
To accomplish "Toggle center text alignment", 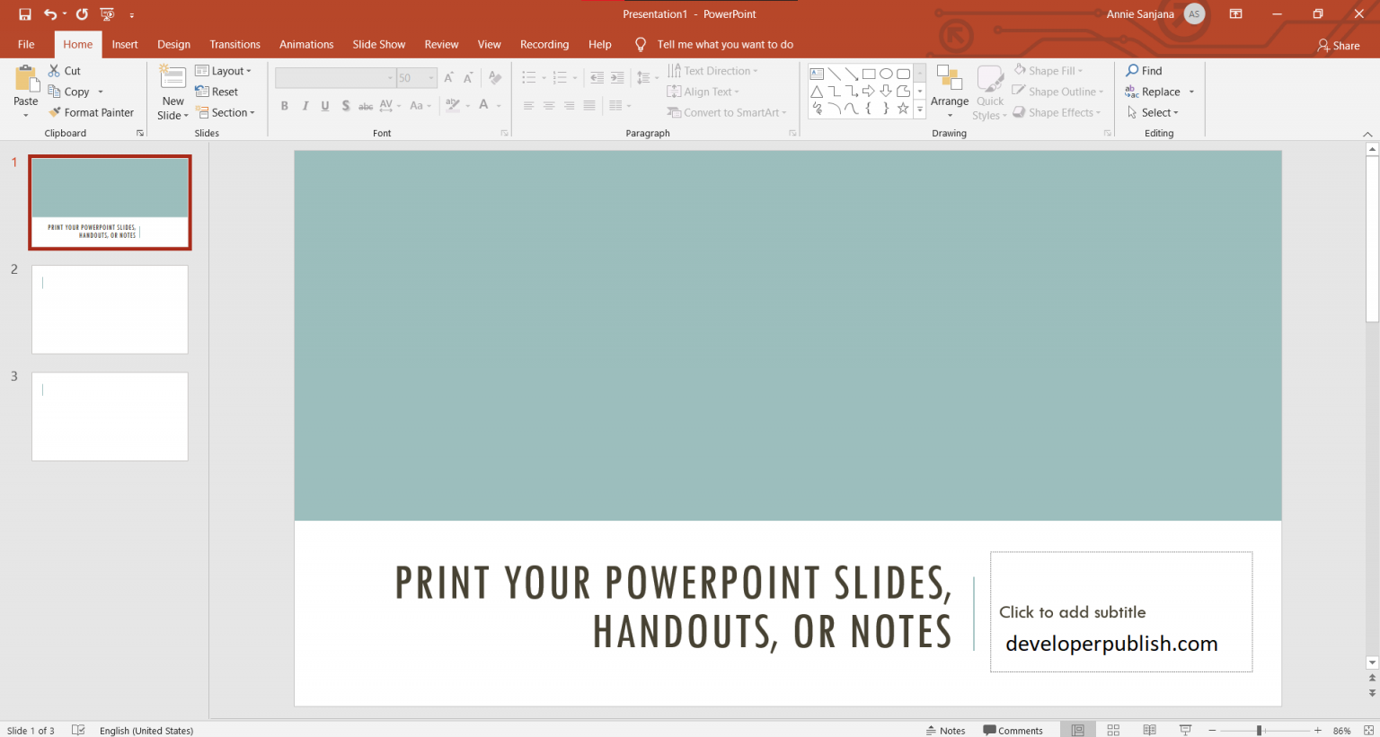I will [549, 105].
